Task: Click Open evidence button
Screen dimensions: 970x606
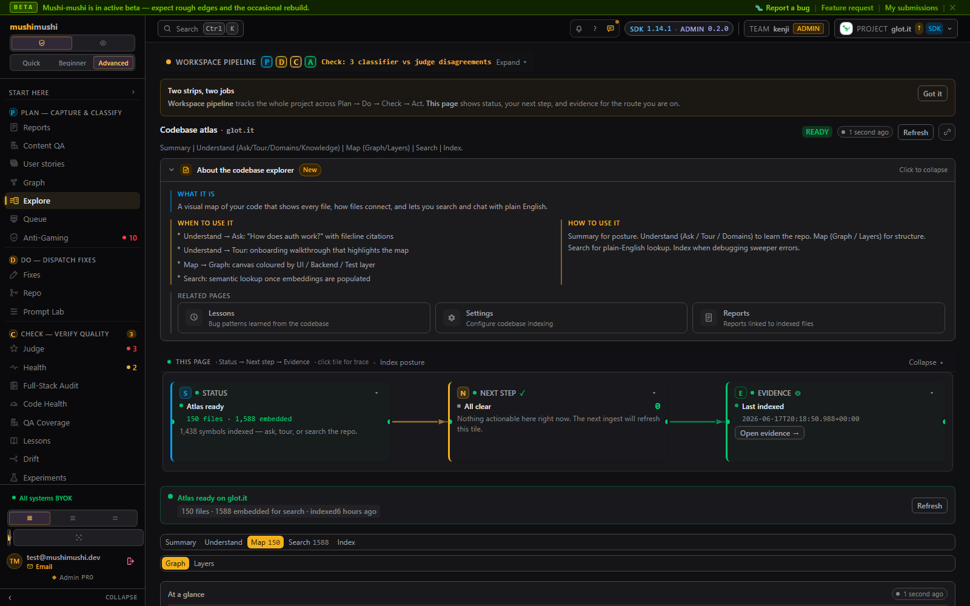Action: [769, 433]
